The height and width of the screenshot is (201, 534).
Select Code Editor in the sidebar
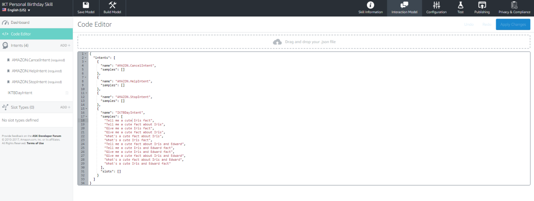tap(36, 34)
